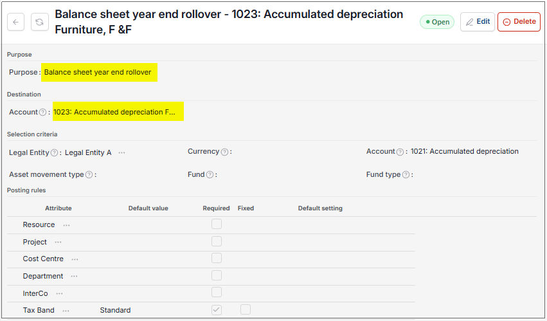
Task: Toggle Required checkbox for Resource
Action: coord(216,224)
